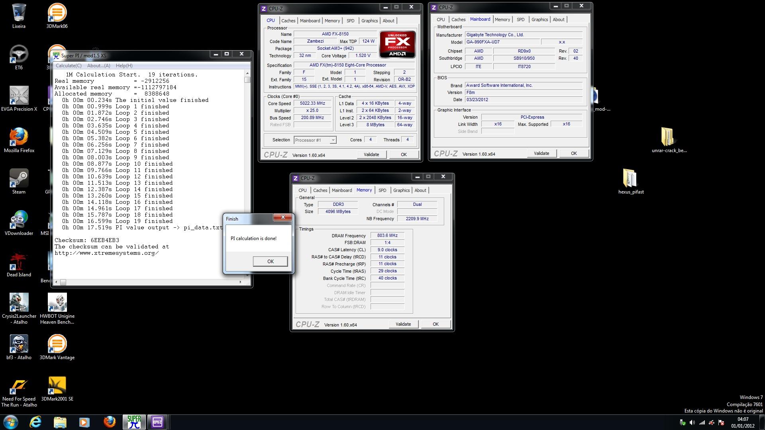Launch EVGA Precision X shortcut
765x430 pixels.
19,99
